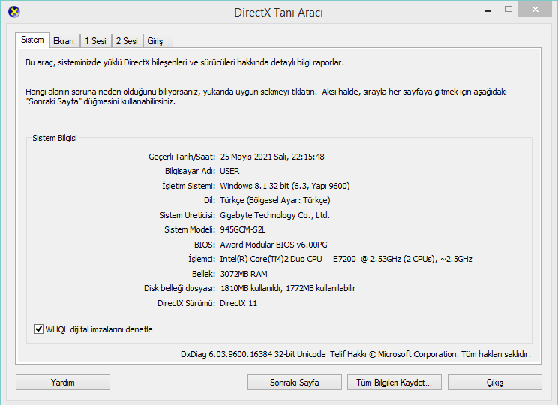Click the Bellek label
The image size is (558, 405).
pos(203,274)
